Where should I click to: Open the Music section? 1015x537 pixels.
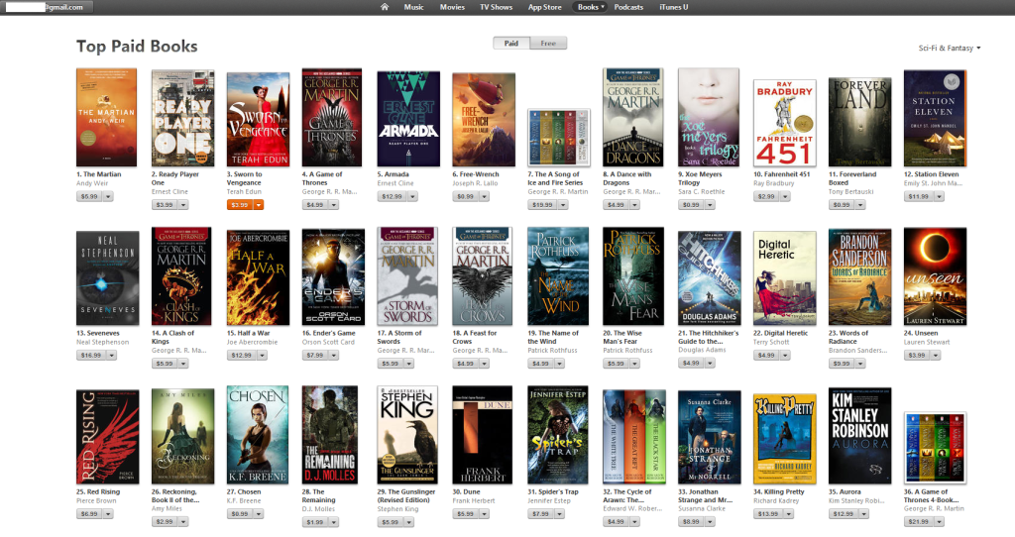413,7
